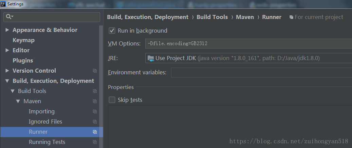Expand the Version Control node
352x148 pixels.
7,71
